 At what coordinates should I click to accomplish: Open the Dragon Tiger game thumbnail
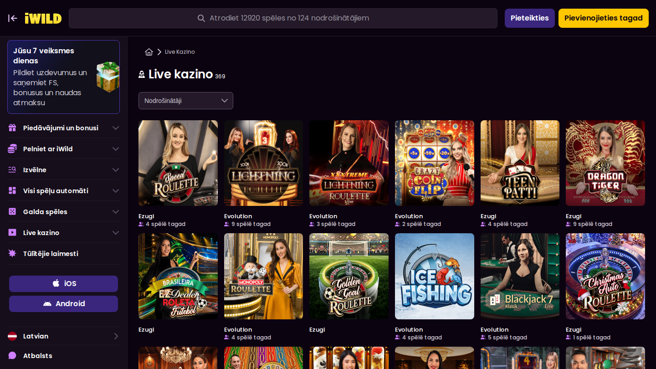[605, 163]
